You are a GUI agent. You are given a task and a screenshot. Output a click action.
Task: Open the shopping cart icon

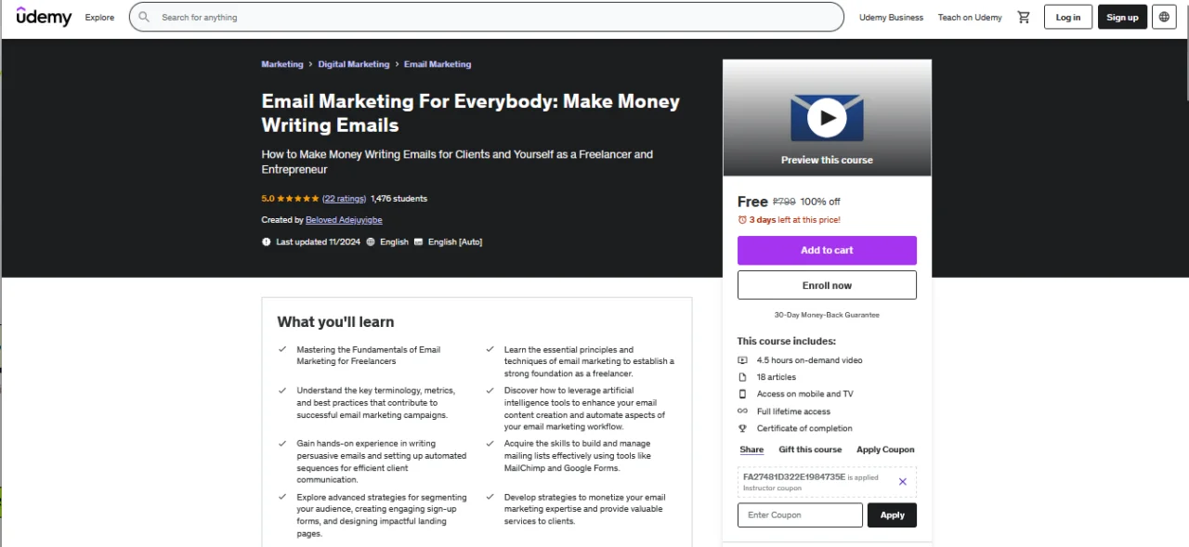tap(1024, 17)
